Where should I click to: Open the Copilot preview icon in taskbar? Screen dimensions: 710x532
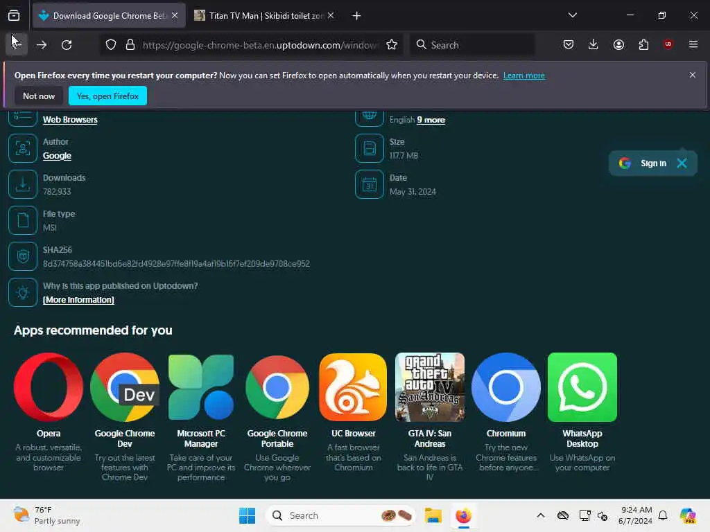(x=688, y=515)
